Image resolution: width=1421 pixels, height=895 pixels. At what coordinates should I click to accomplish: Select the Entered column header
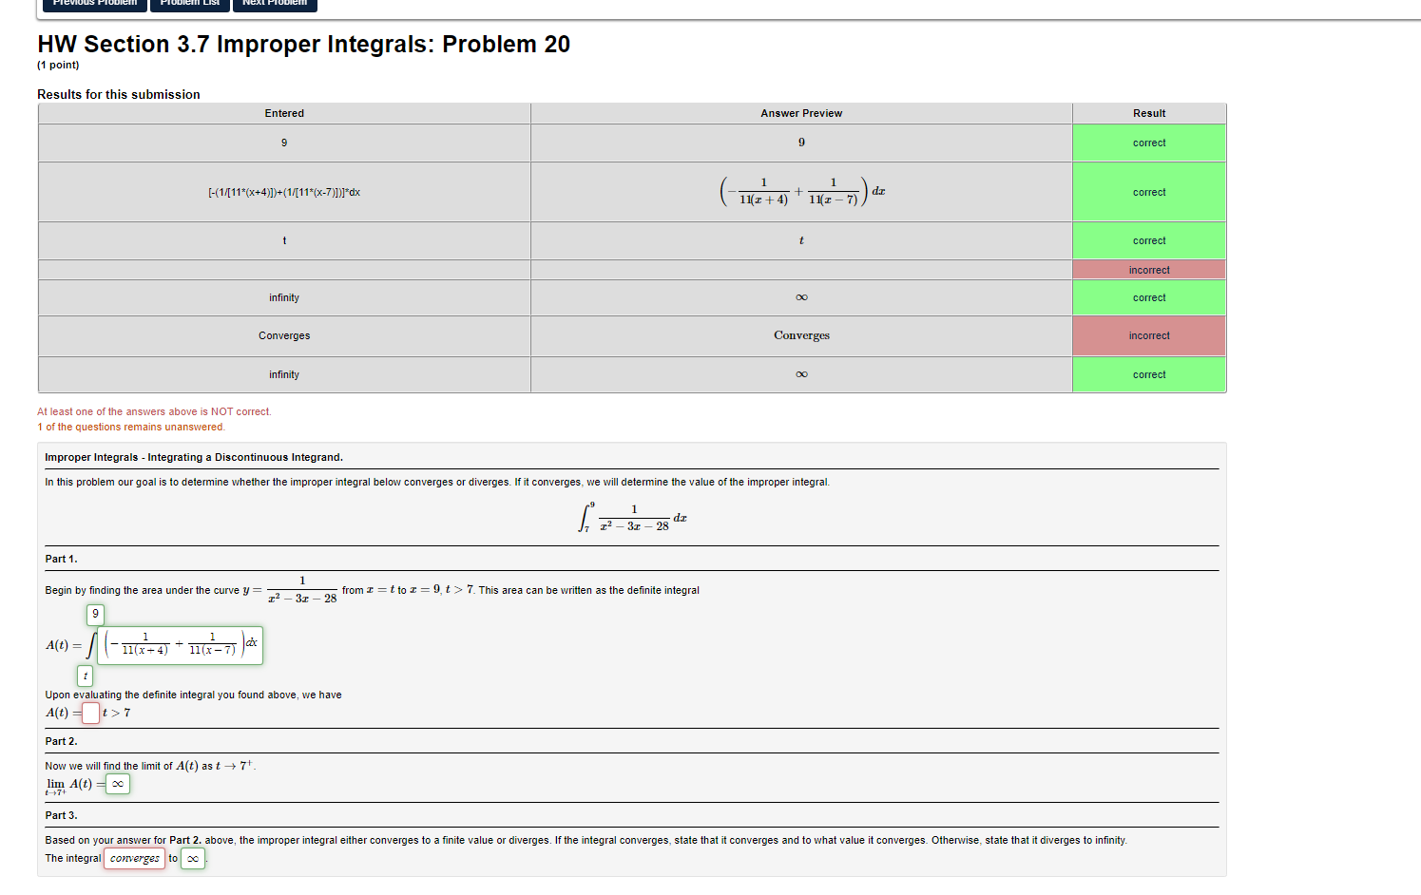(x=283, y=113)
